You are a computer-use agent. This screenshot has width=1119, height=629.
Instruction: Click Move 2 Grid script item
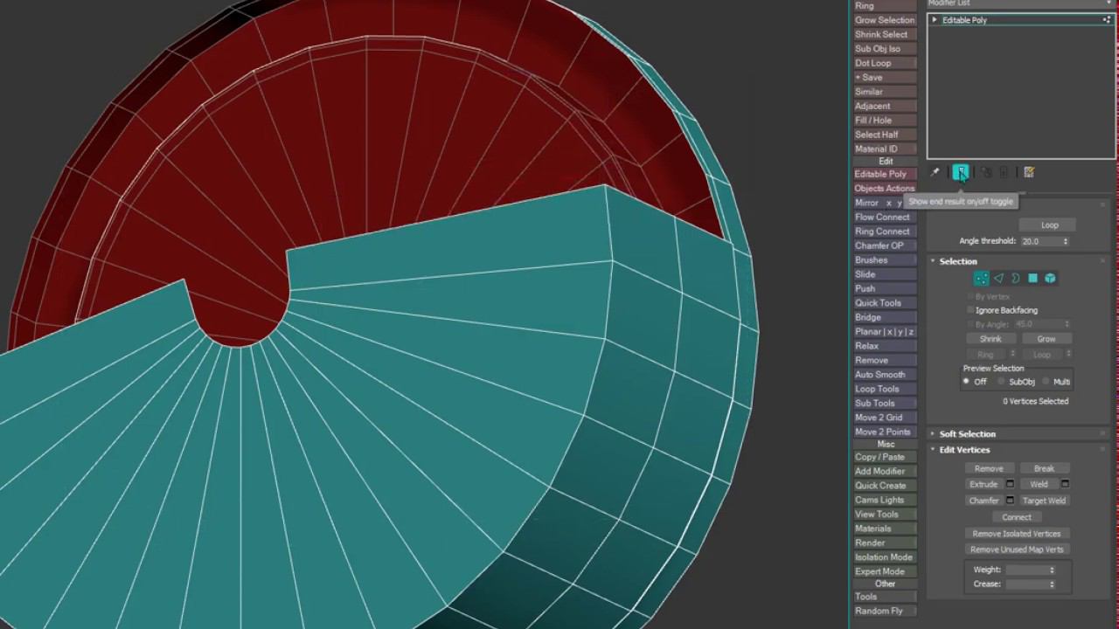coord(885,418)
